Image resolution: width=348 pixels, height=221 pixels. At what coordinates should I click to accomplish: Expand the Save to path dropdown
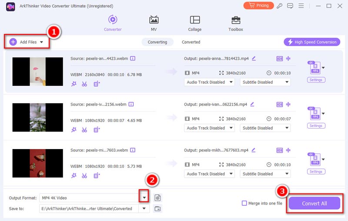click(x=144, y=208)
